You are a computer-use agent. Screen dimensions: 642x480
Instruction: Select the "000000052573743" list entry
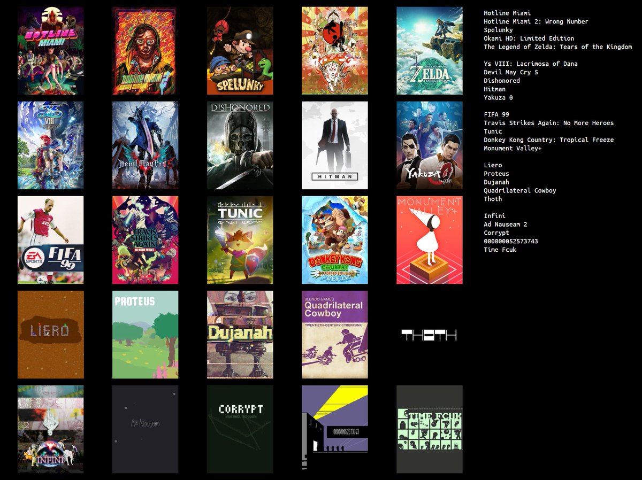tap(511, 242)
